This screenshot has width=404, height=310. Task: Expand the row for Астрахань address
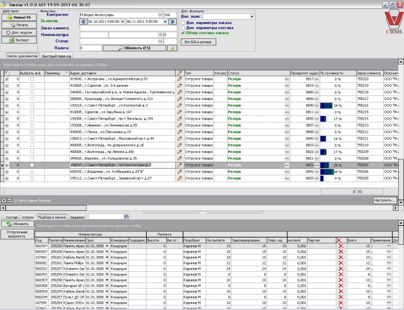[7, 79]
